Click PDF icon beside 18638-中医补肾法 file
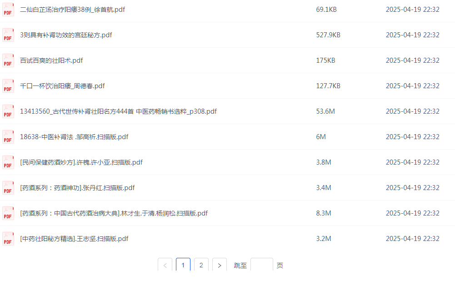Viewport: 455px width, 281px height. coord(8,137)
